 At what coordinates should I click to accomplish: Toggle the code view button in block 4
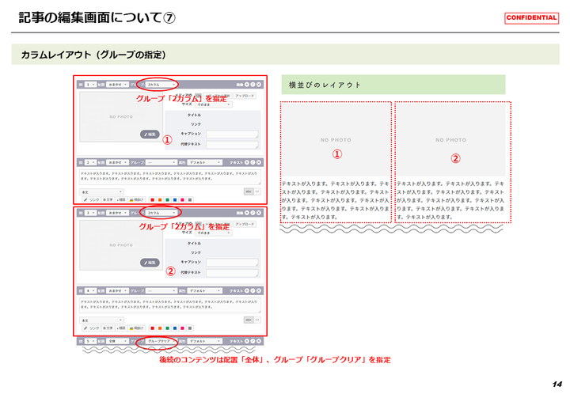click(256, 320)
